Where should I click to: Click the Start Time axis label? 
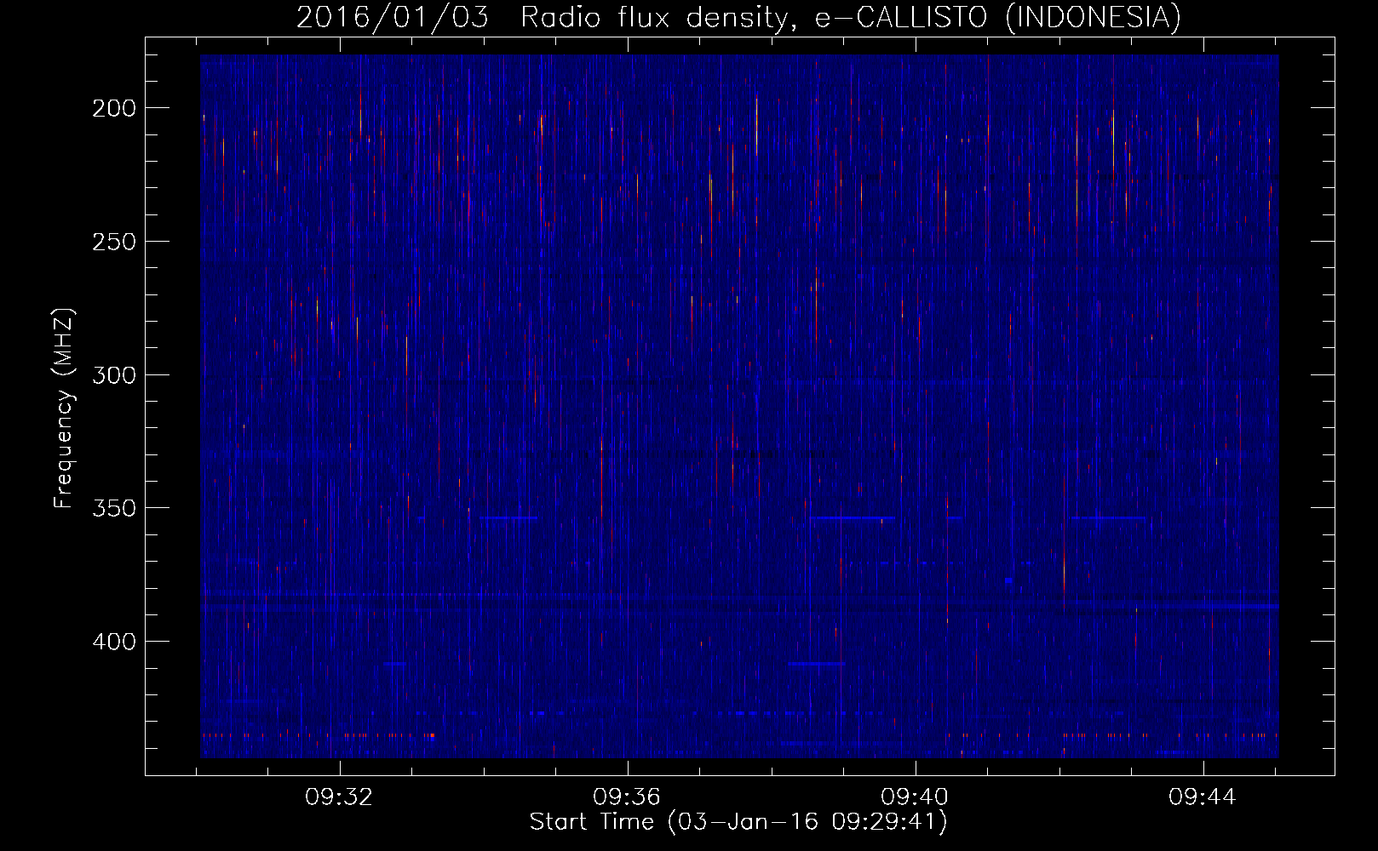pos(738,822)
